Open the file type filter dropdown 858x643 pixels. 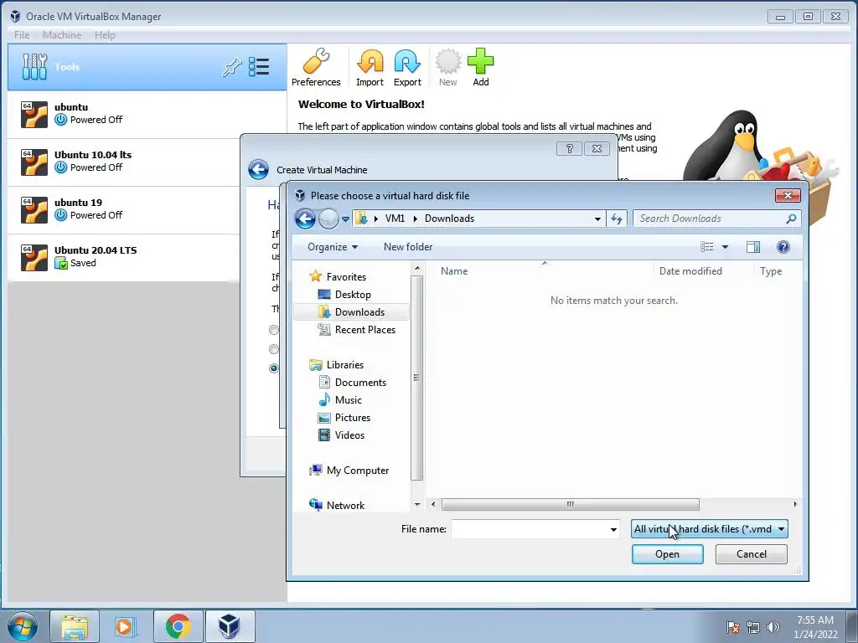(709, 529)
